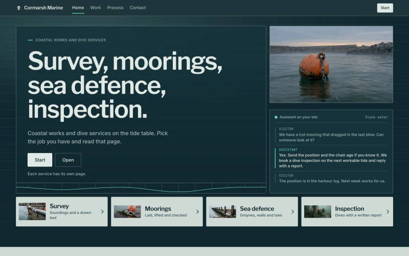Click the chevron on the Sea defence card
The width and height of the screenshot is (409, 256).
(x=292, y=211)
